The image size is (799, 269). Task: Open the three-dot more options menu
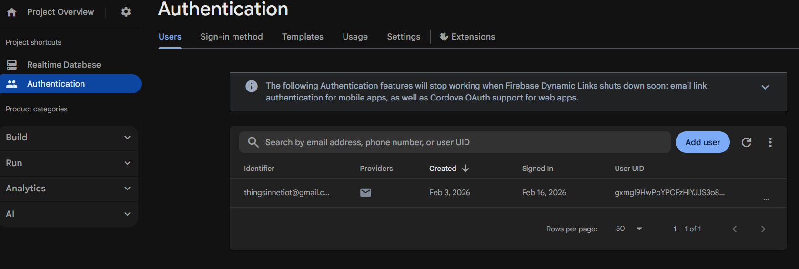pyautogui.click(x=770, y=142)
